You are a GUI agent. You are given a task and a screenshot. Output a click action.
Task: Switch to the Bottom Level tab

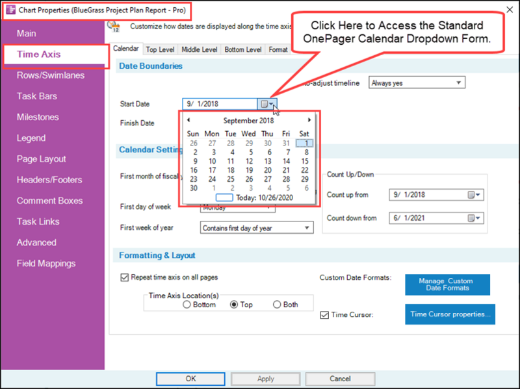pyautogui.click(x=242, y=50)
